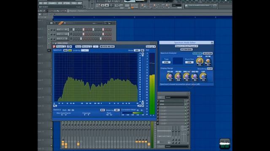Open the SPAN Settings dropdown
The image size is (270, 151).
151,47
